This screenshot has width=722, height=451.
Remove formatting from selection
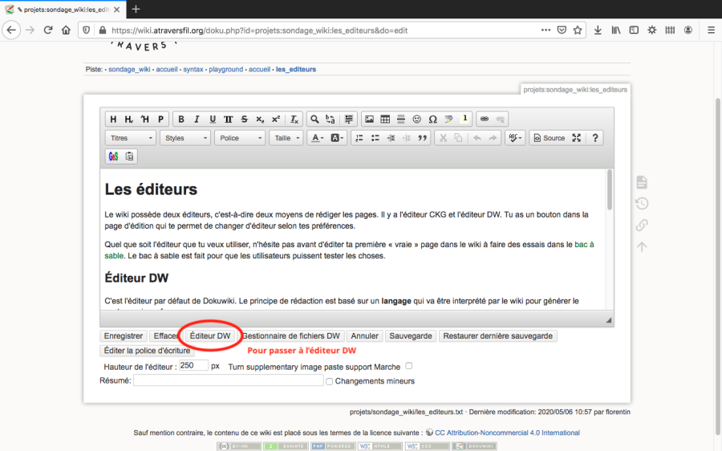tap(294, 120)
